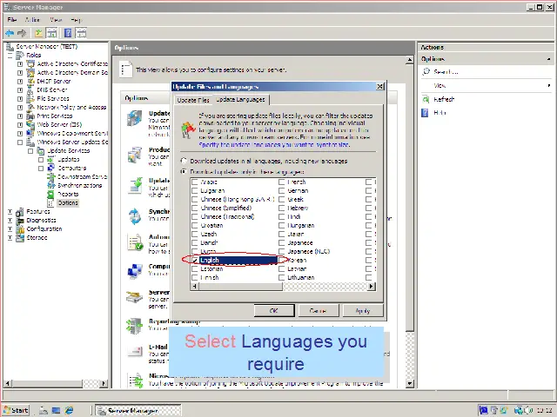The height and width of the screenshot is (417, 557).
Task: Click the Back arrow toolbar icon
Action: [x=10, y=33]
